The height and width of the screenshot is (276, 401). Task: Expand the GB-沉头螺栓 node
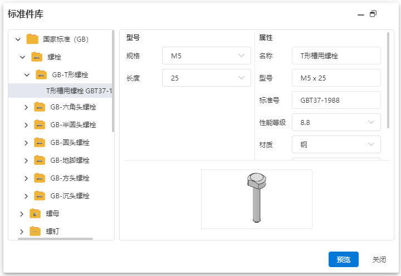26,196
